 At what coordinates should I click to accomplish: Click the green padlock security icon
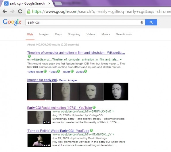29,11
